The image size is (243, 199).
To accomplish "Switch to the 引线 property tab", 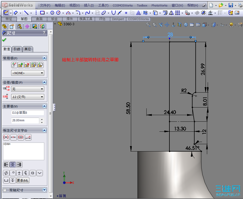I will [x=17, y=49].
